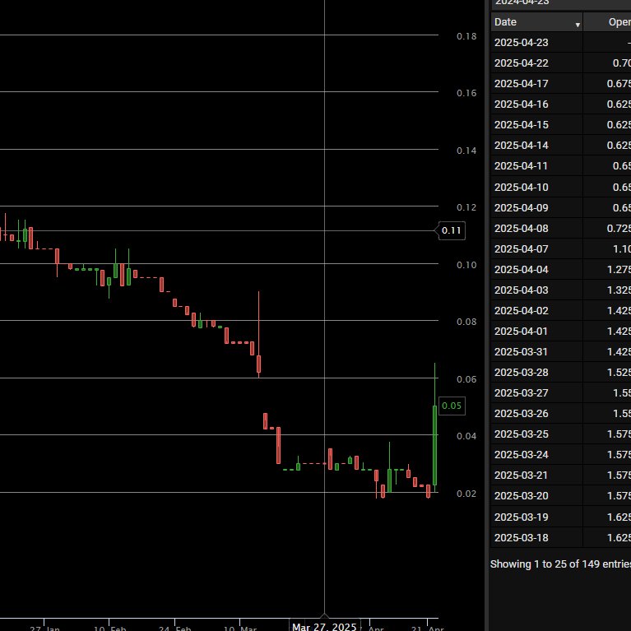Click the 0.18 price axis label

tap(466, 36)
